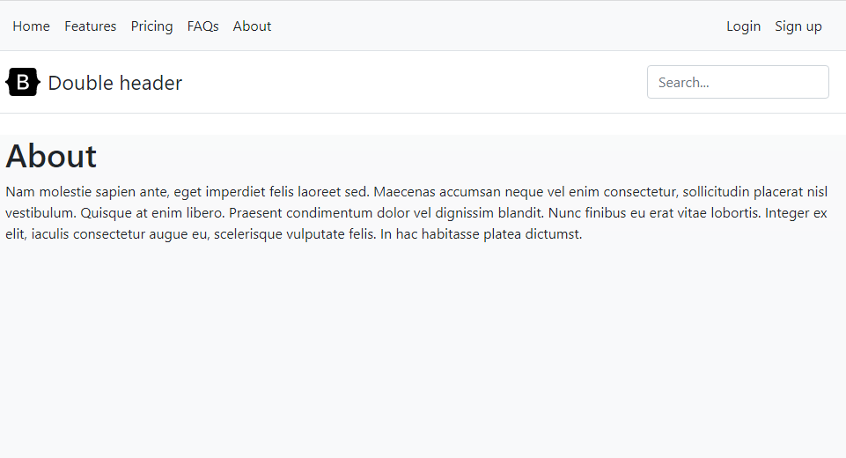The width and height of the screenshot is (846, 458).
Task: Click the Login link
Action: (743, 26)
